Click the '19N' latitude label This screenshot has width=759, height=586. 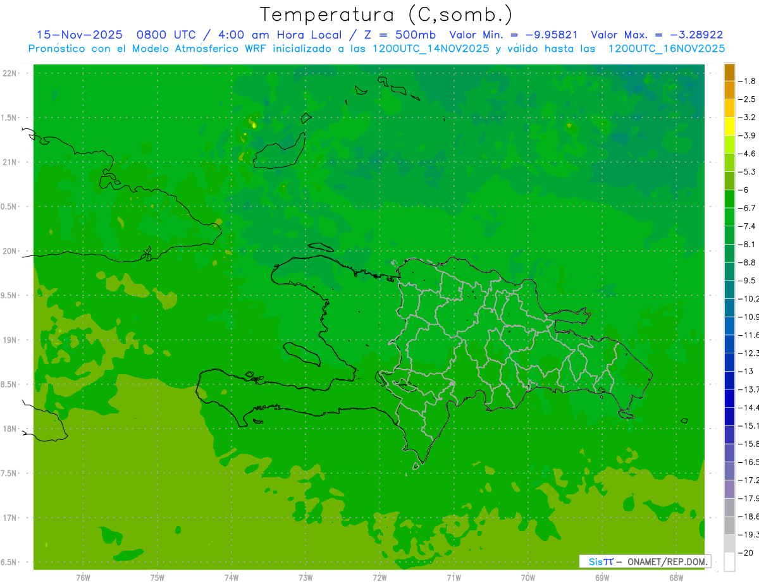tap(9, 340)
